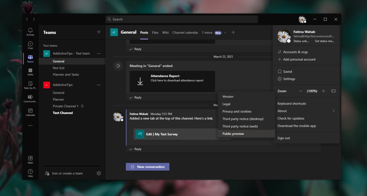Screen dimensions: 367x196
Task: Click the back navigation arrow
Action: click(x=27, y=19)
